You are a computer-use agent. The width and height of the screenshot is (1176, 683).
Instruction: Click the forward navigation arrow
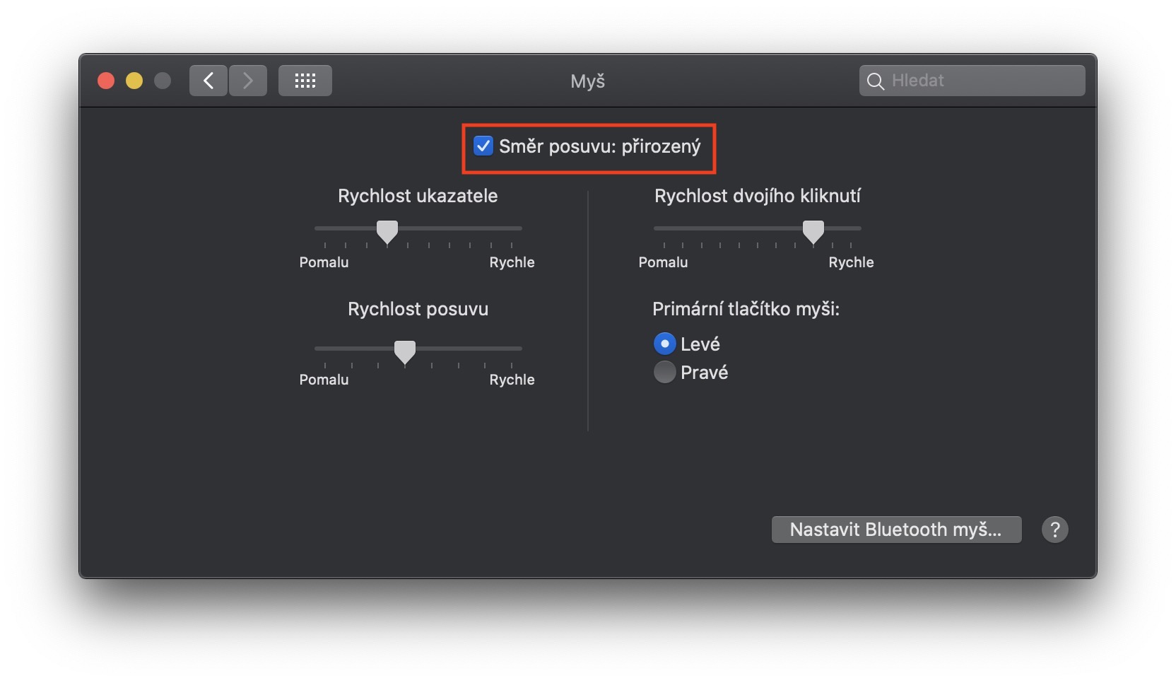(x=248, y=81)
